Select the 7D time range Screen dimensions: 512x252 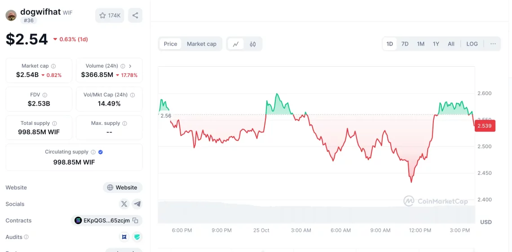click(x=405, y=44)
